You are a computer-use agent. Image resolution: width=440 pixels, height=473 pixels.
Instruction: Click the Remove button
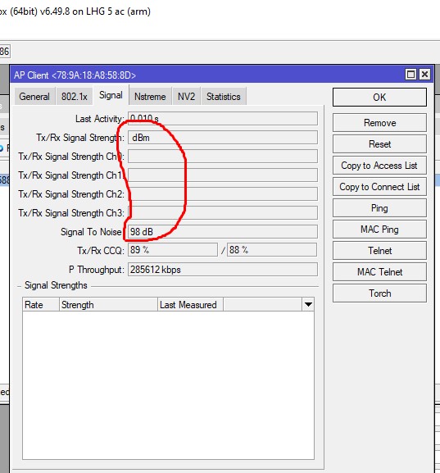click(379, 123)
